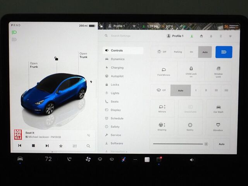Viewport: 248px width, 186px height.
Task: Toggle Child Lock
Action: [x=191, y=71]
